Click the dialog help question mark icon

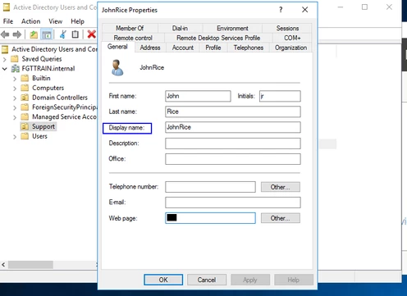tap(281, 10)
